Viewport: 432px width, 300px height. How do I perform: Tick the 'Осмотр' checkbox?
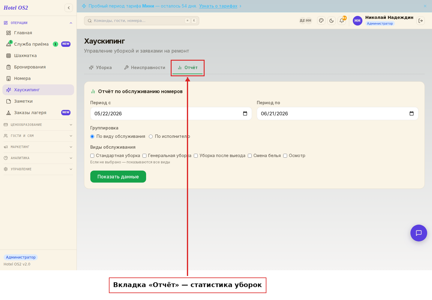tap(285, 156)
